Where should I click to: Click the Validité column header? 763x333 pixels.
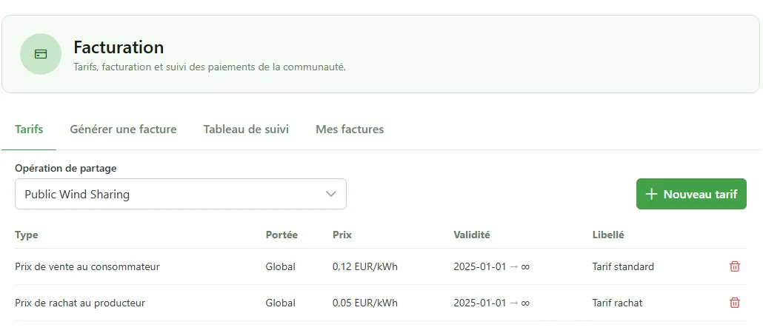[x=472, y=235]
